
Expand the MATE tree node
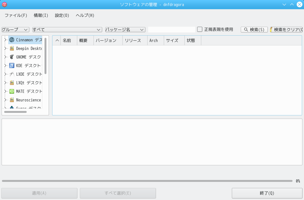point(5,91)
